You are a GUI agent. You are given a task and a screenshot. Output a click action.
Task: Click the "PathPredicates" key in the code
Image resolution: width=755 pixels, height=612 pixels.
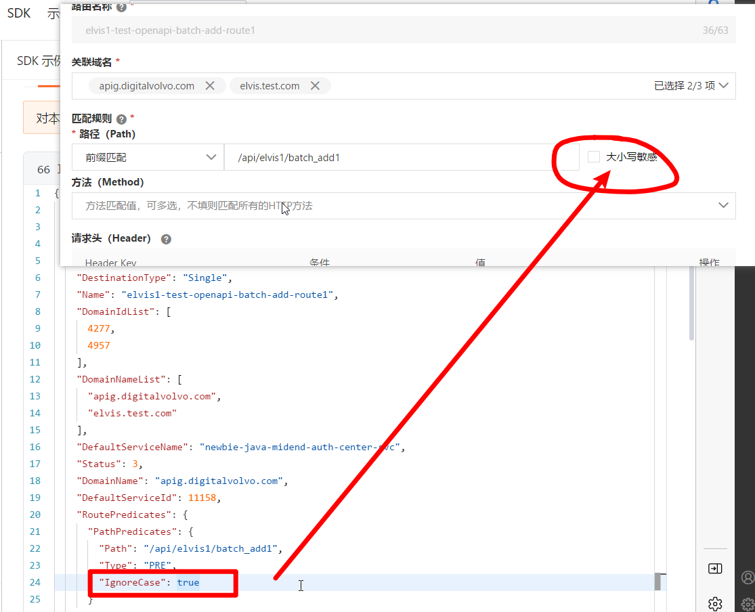tap(132, 531)
